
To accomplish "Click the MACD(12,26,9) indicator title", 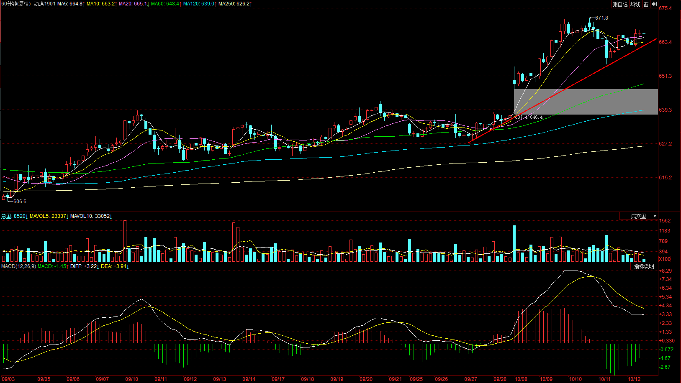I will tap(18, 266).
